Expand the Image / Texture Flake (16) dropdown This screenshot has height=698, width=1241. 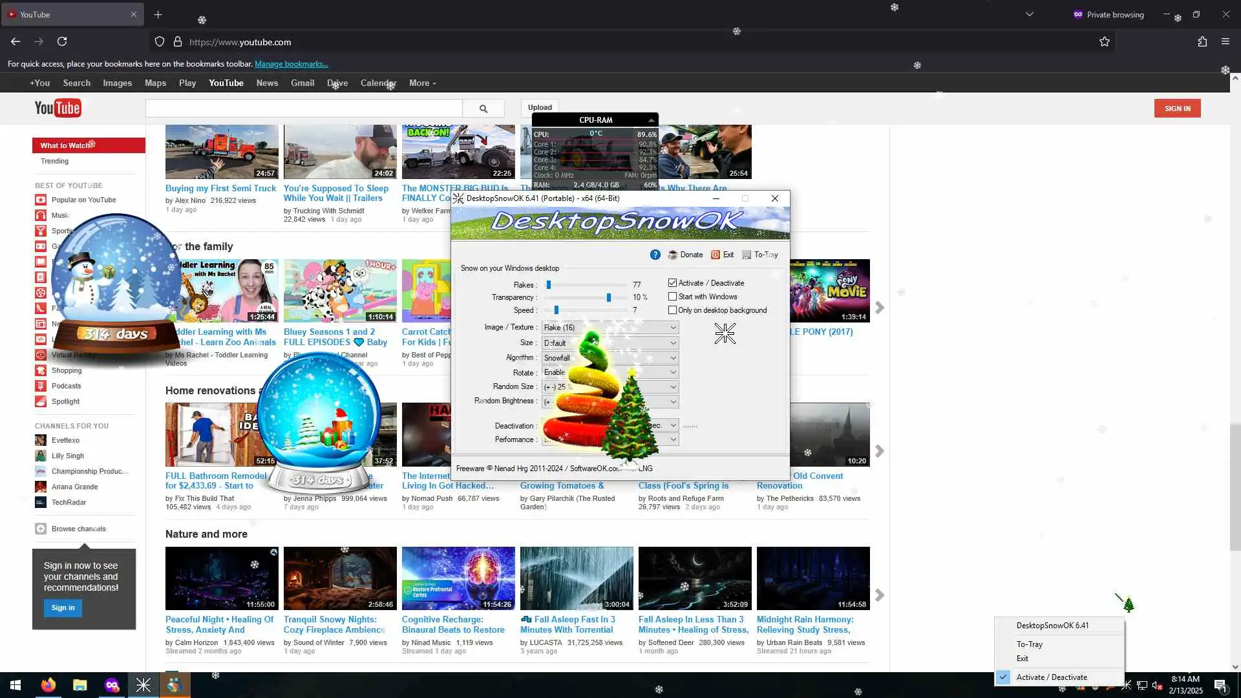[672, 328]
